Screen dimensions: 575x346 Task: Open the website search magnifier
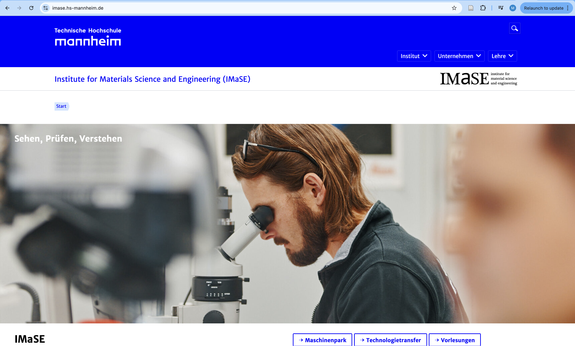pyautogui.click(x=515, y=28)
